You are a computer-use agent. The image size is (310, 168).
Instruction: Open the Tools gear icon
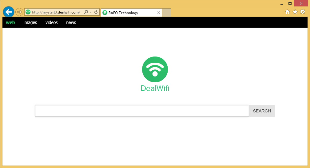(x=303, y=12)
